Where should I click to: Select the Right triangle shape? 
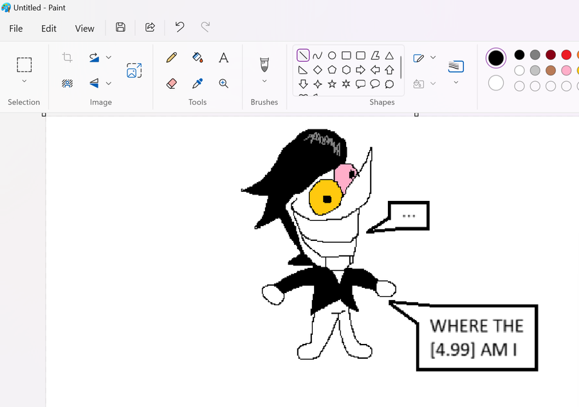303,70
